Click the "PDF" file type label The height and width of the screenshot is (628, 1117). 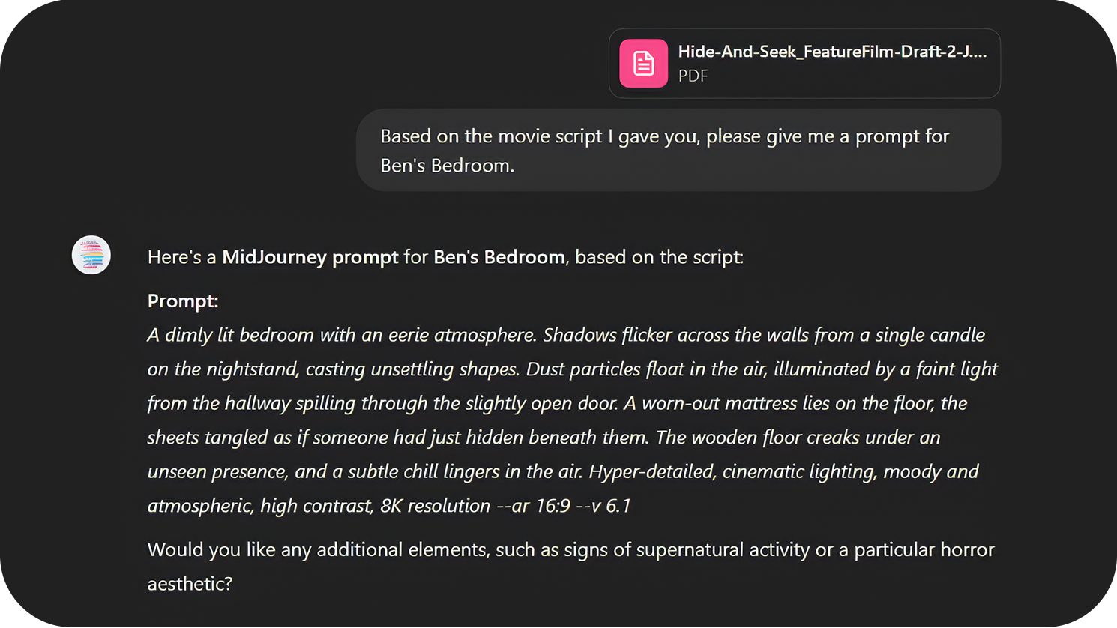pos(693,76)
